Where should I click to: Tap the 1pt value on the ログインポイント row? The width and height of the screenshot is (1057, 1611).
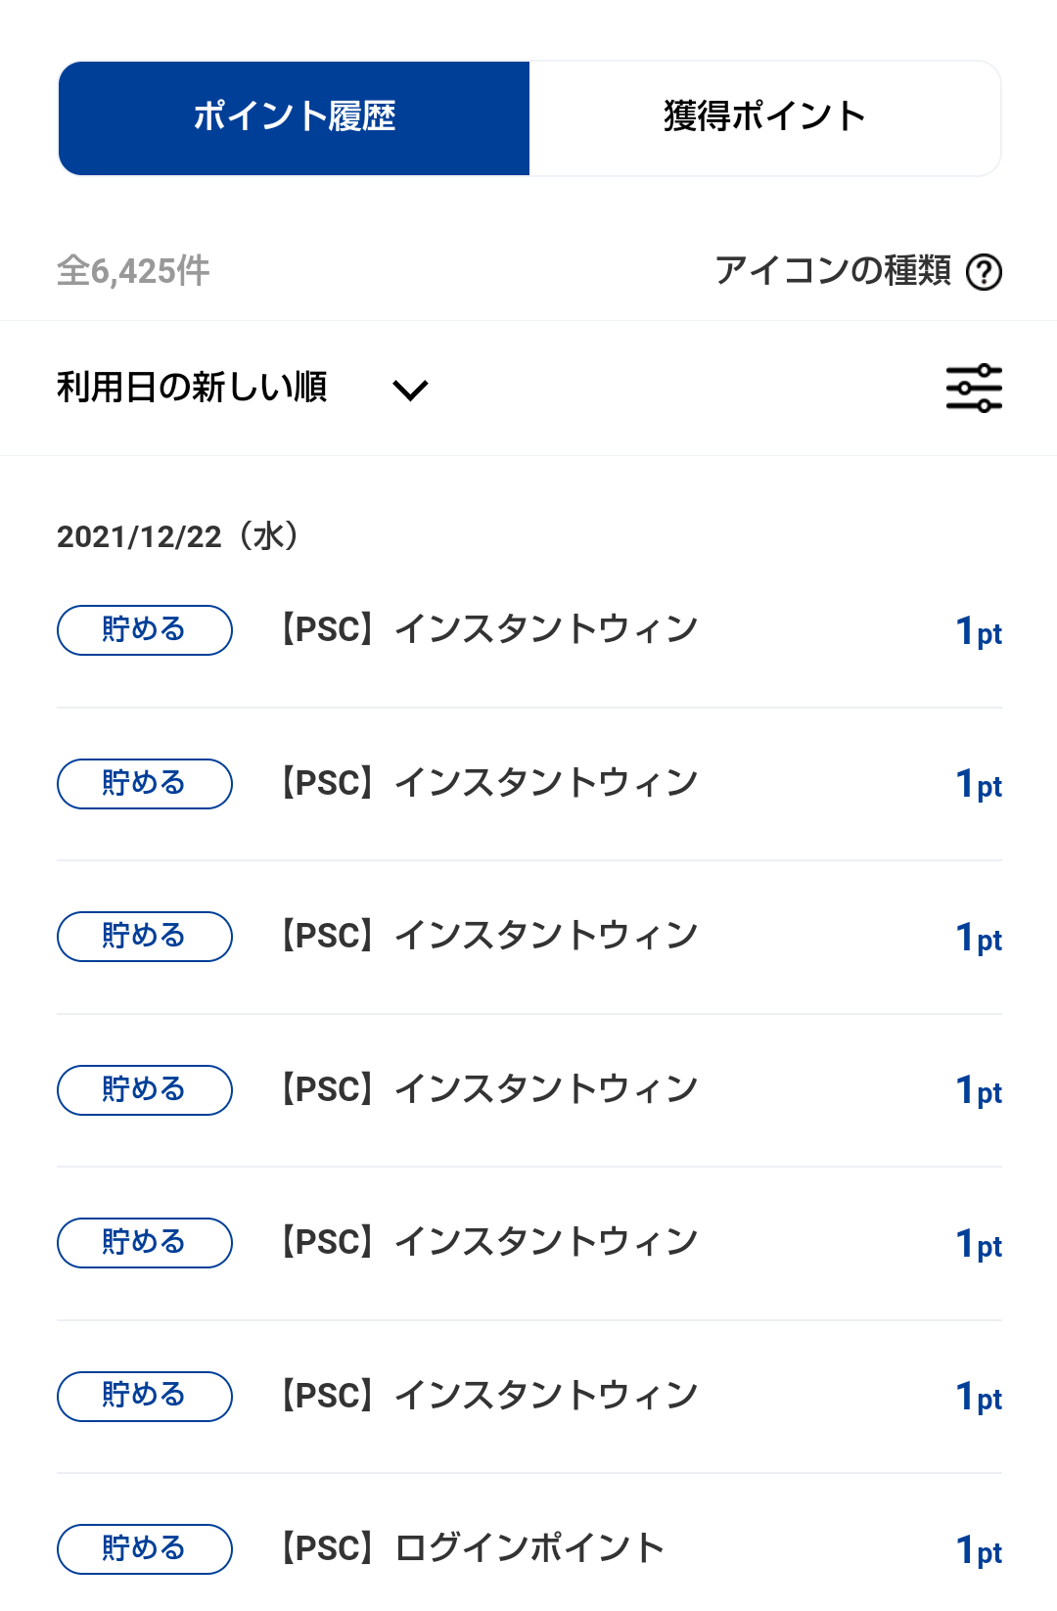979,1551
